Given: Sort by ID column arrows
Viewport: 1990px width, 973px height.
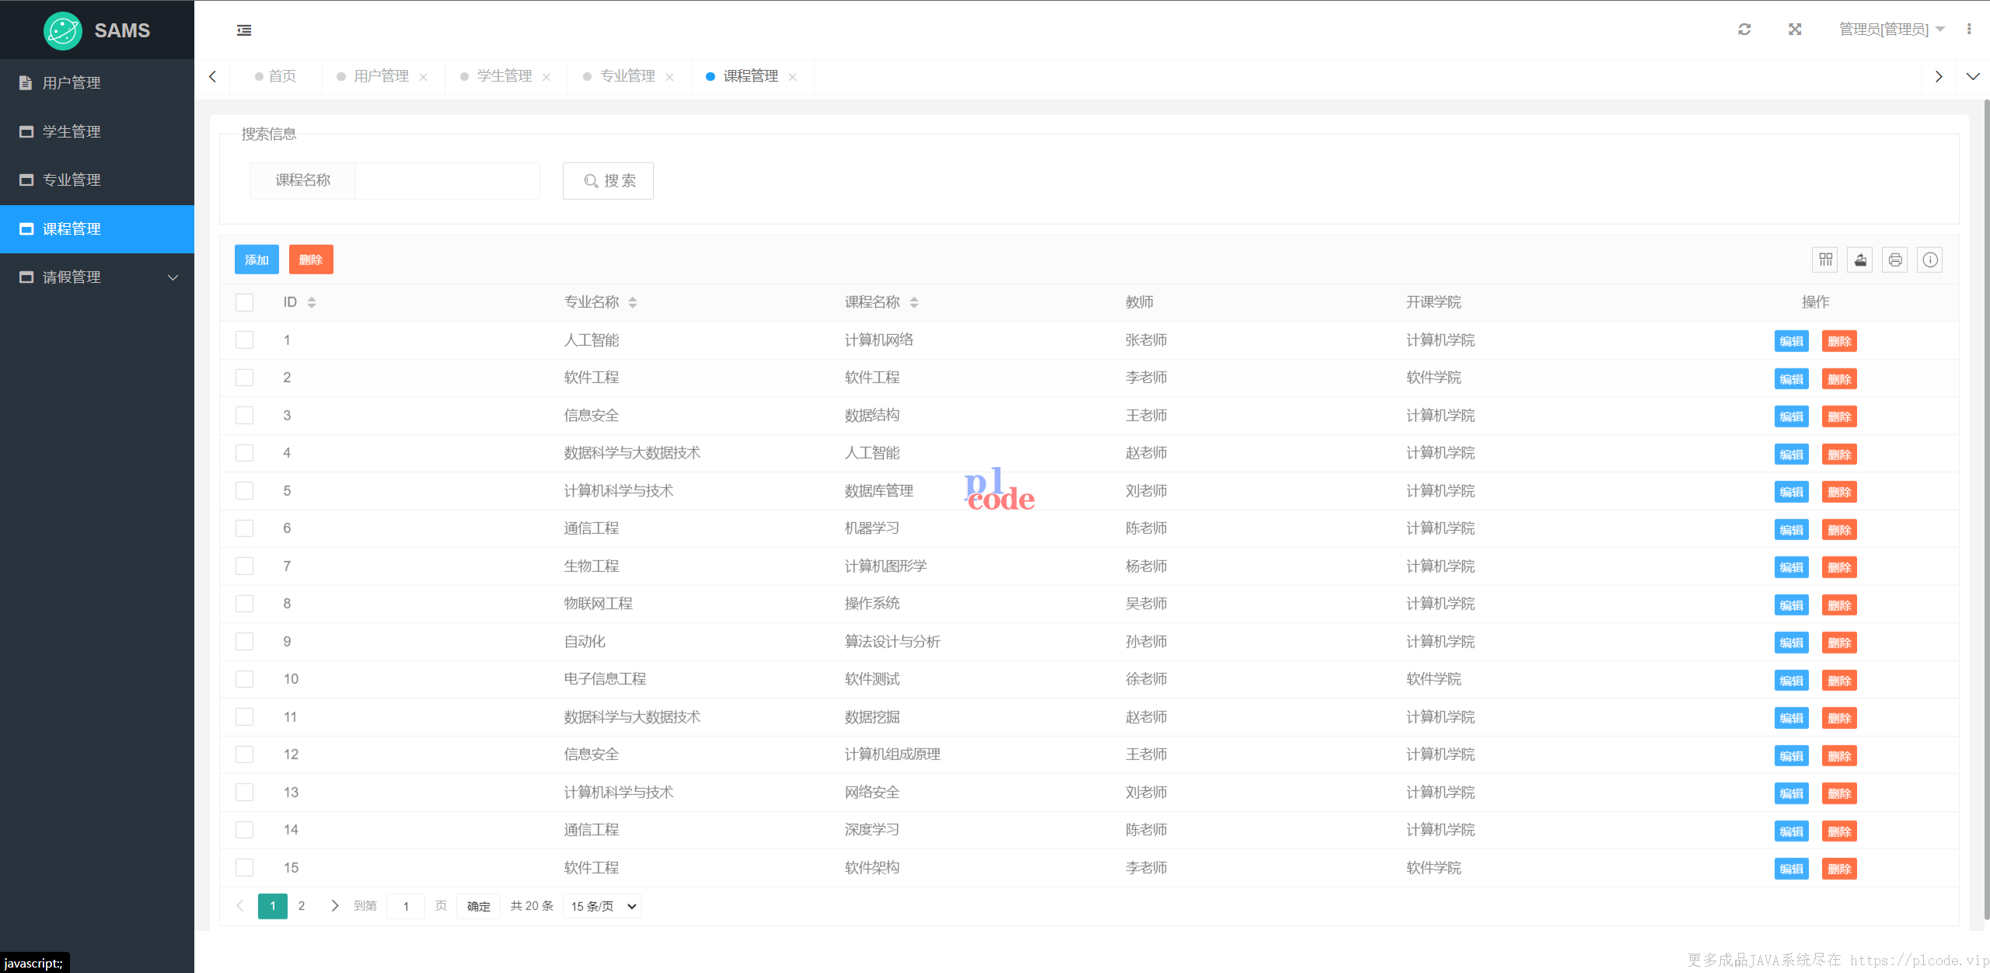Looking at the screenshot, I should point(312,302).
